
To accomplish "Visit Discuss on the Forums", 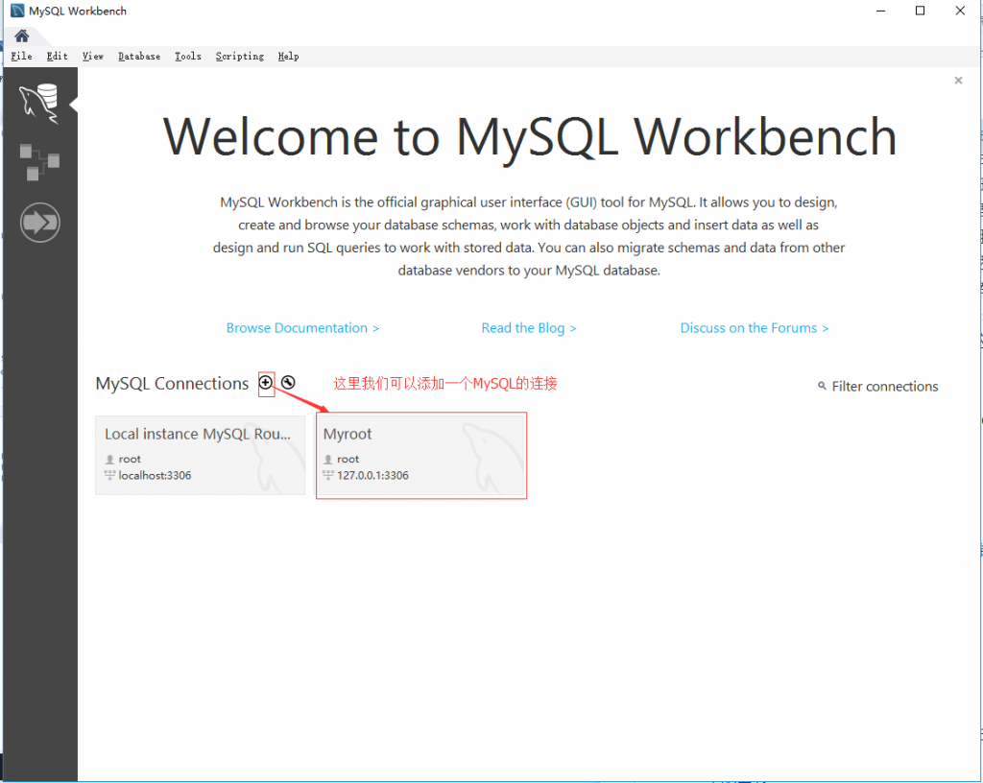I will [755, 327].
